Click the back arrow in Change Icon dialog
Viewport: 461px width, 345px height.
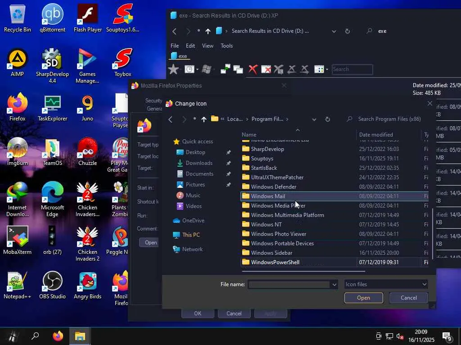170,119
